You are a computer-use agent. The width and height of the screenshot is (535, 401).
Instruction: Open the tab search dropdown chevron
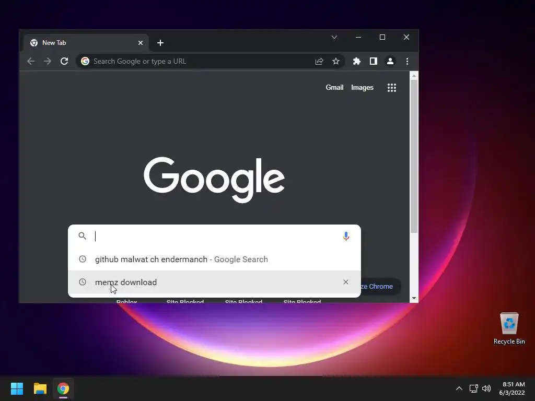[x=334, y=37]
